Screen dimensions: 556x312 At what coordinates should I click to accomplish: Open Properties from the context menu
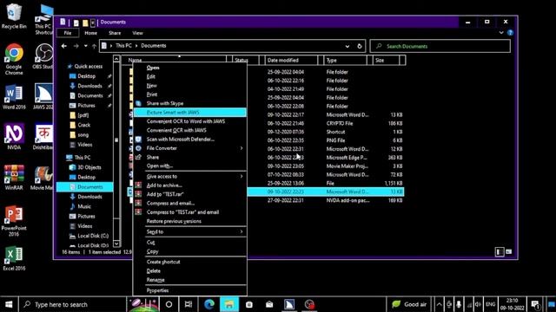click(x=189, y=290)
